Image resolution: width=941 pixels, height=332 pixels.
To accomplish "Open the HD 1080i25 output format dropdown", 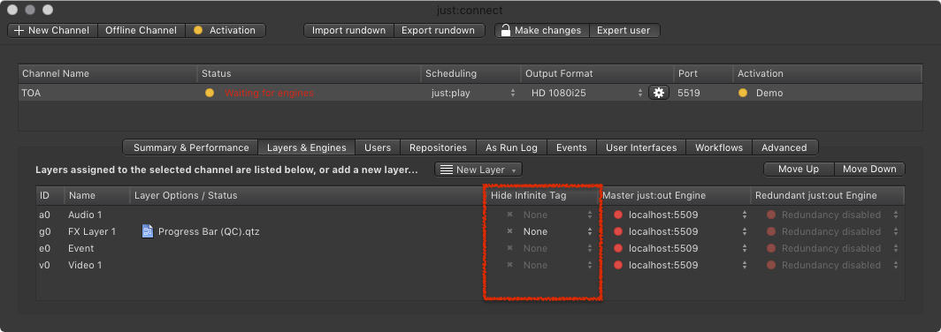I will 586,93.
